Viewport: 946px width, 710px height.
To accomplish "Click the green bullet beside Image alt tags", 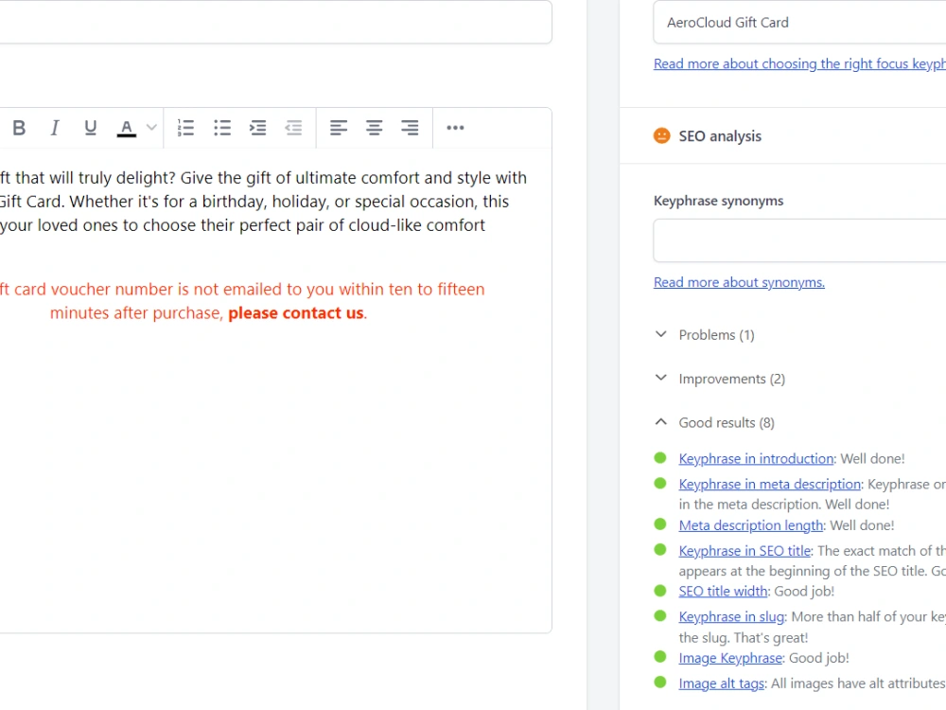I will point(660,683).
